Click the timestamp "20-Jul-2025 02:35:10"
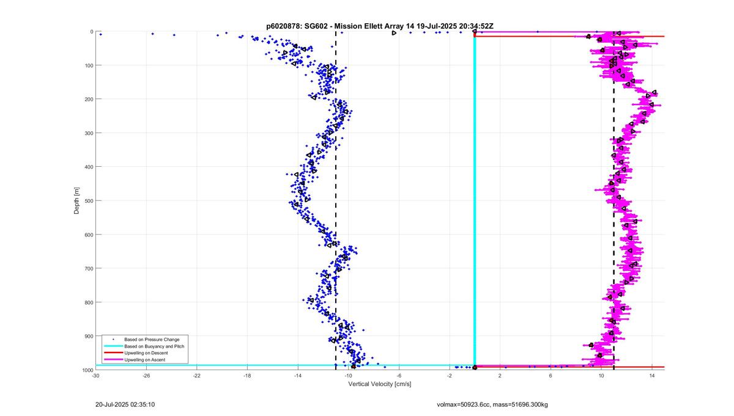This screenshot has height=416, width=734. click(125, 404)
